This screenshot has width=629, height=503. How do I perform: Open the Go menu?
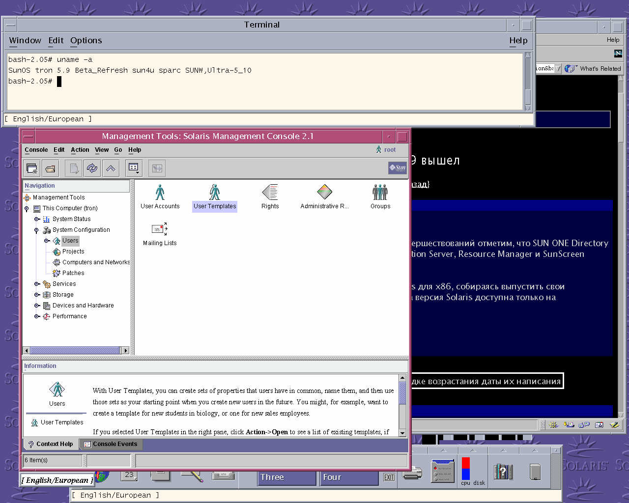[x=118, y=150]
